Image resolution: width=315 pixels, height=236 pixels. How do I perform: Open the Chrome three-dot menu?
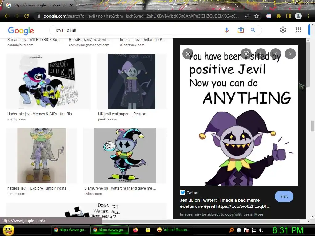click(x=308, y=16)
